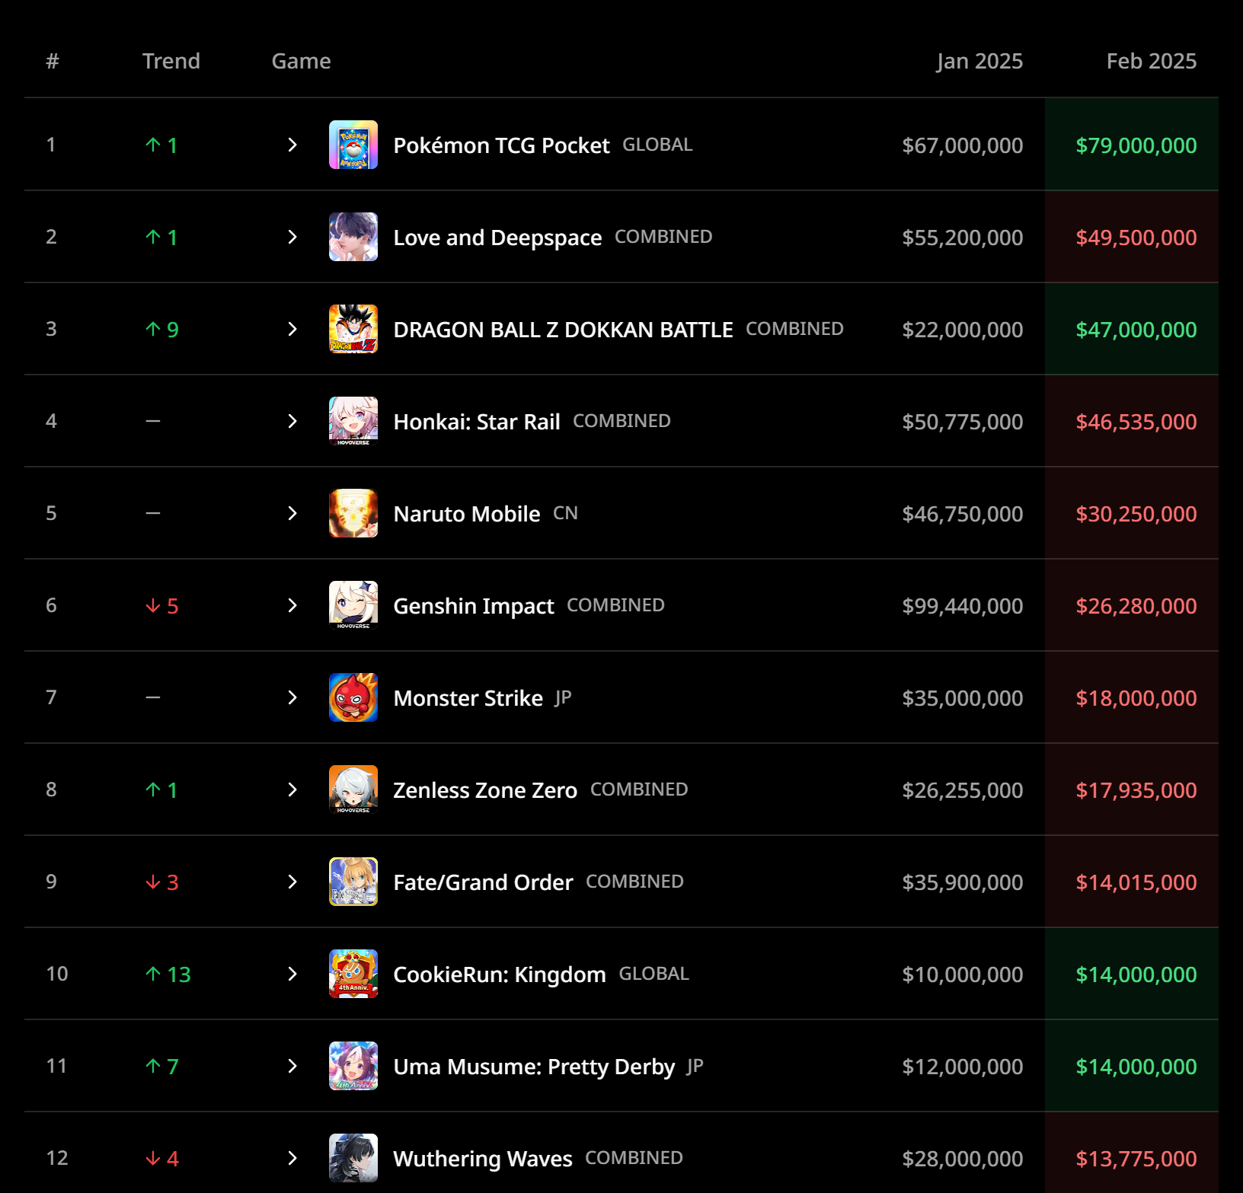Open the Honkai: Star Rail game title
Image resolution: width=1243 pixels, height=1193 pixels.
click(x=477, y=422)
